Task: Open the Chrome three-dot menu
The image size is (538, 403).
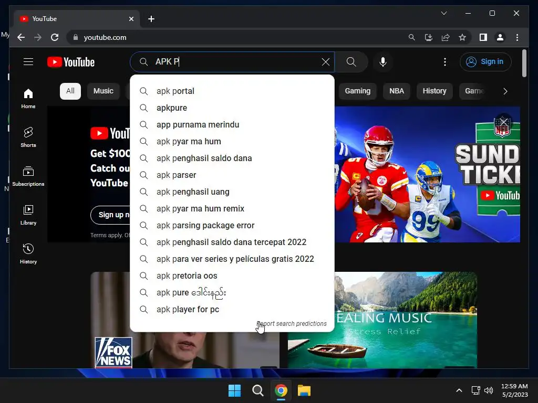Action: pyautogui.click(x=517, y=37)
